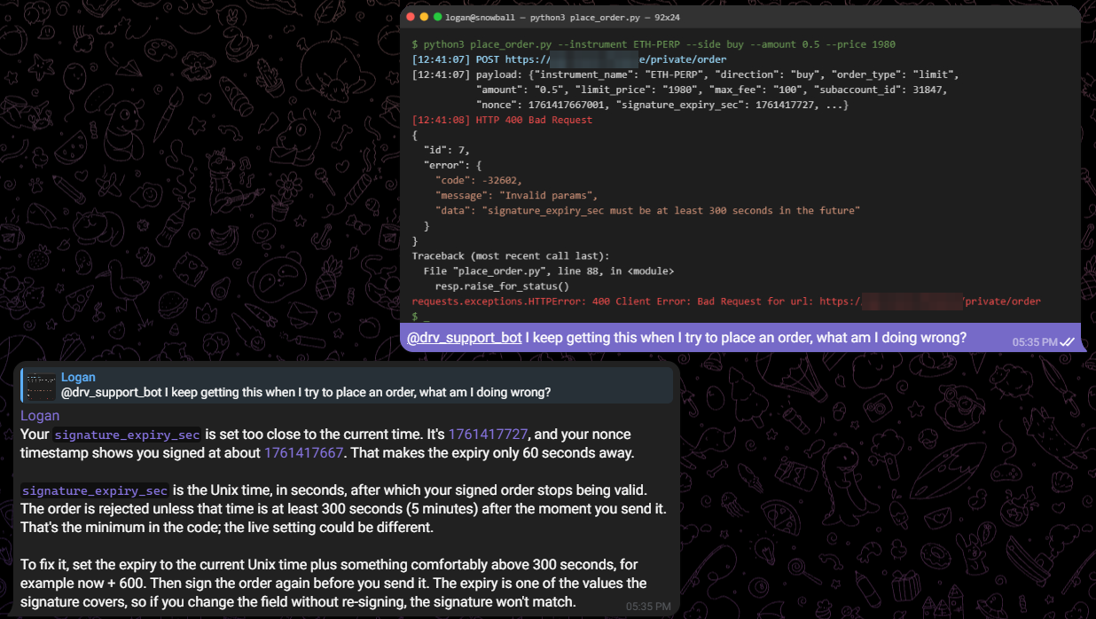Screen dimensions: 1096x619
Task: Open the terminal screenshot image in the chat
Action: point(740,165)
